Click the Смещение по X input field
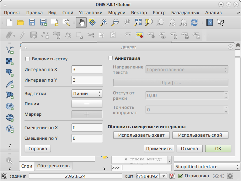The image size is (241, 181). pos(87,128)
